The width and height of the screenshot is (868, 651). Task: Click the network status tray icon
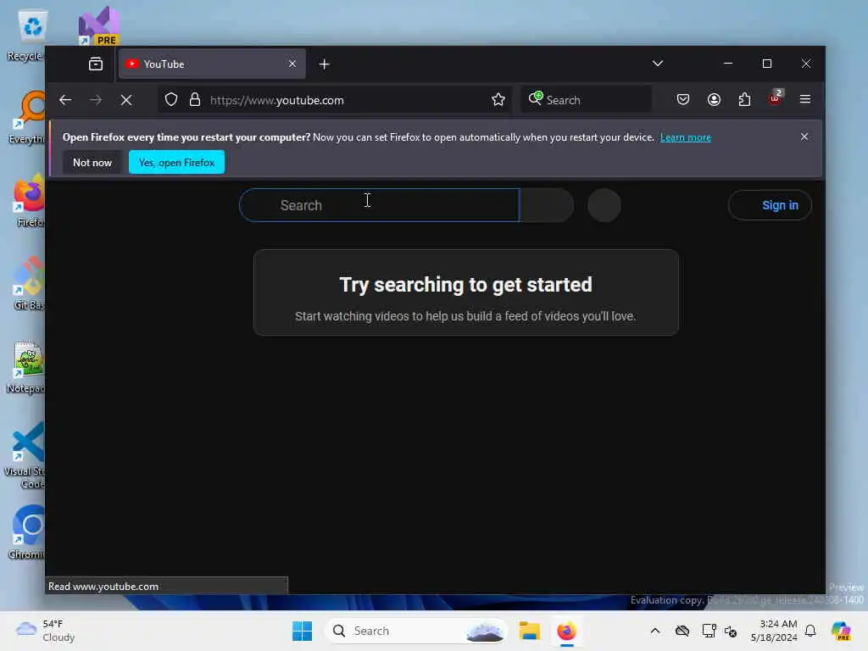pos(709,631)
